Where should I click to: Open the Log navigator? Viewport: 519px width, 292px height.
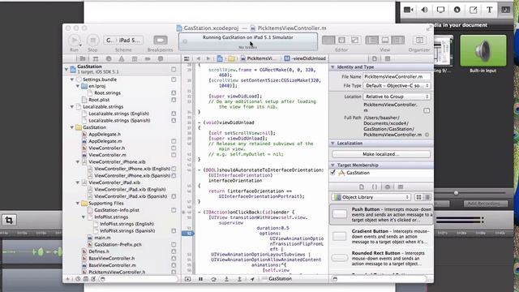(161, 58)
